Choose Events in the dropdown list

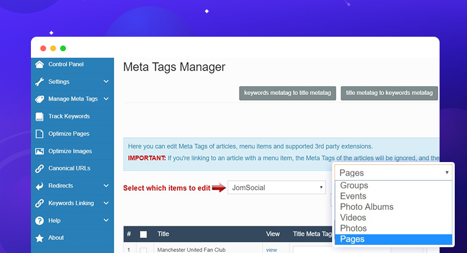(353, 196)
